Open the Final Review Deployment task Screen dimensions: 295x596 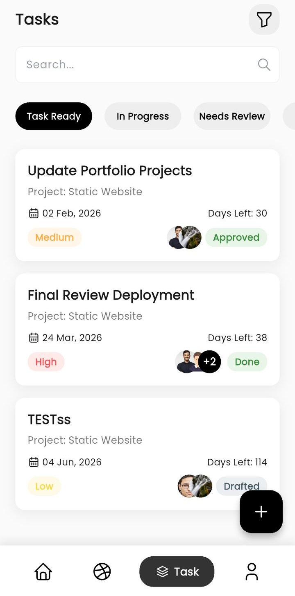(x=147, y=330)
